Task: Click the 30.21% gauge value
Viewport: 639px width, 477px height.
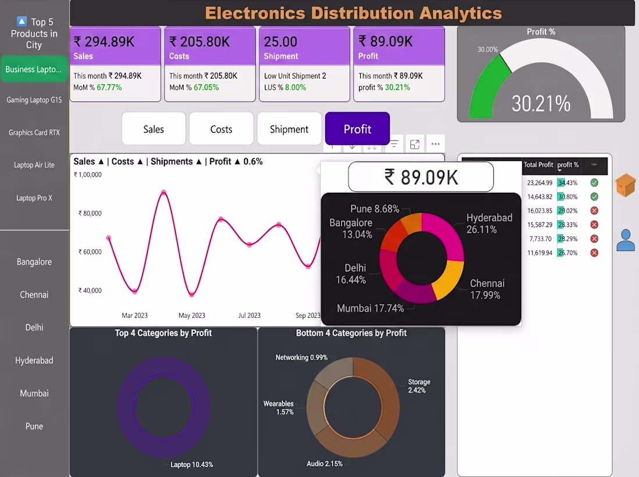Action: pos(541,103)
